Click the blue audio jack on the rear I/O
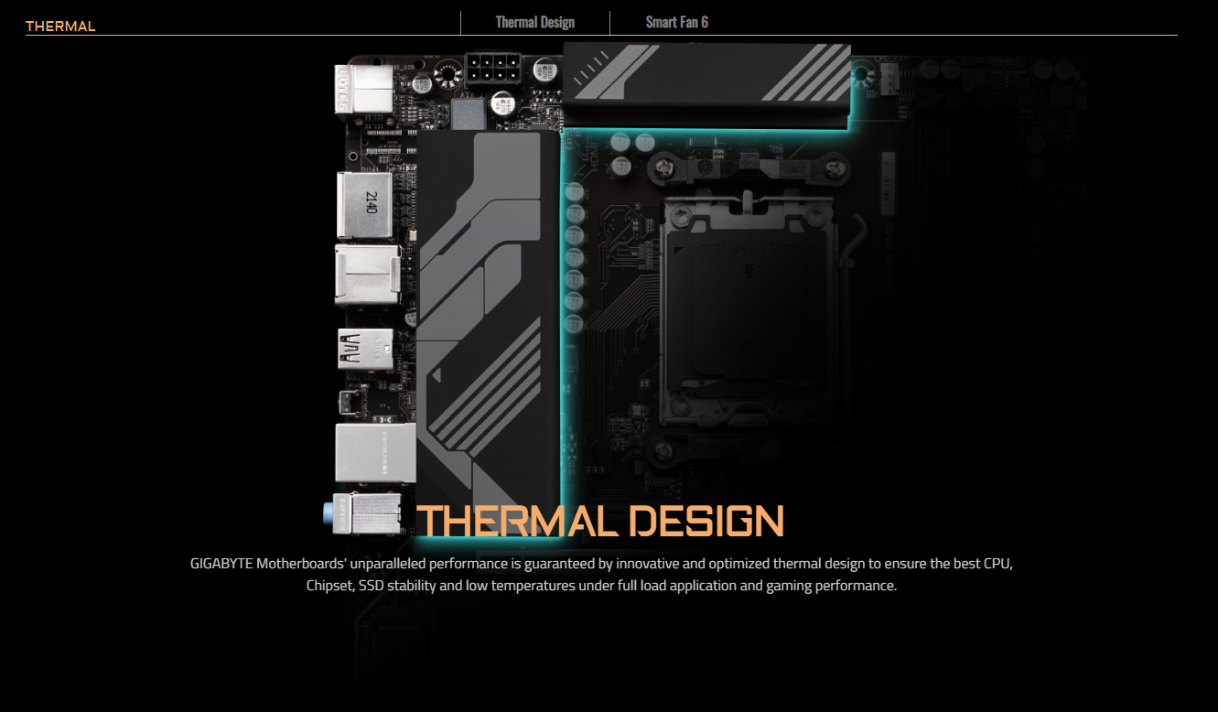This screenshot has height=712, width=1218. [x=329, y=514]
